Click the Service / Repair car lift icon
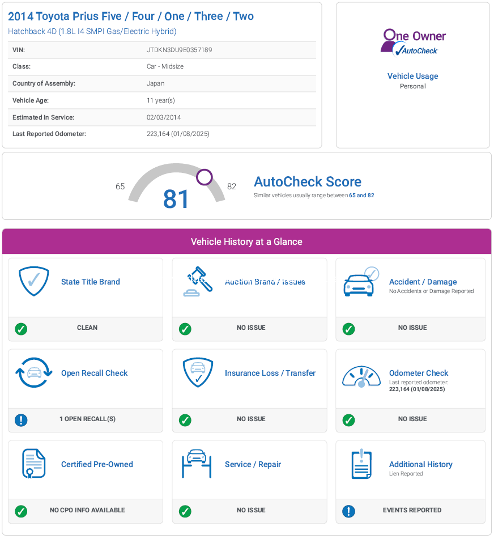Screen dimensions: 494x539 (x=197, y=464)
